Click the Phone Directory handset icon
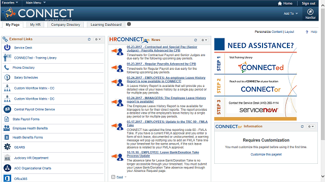The width and height of the screenshot is (325, 182). [7, 67]
